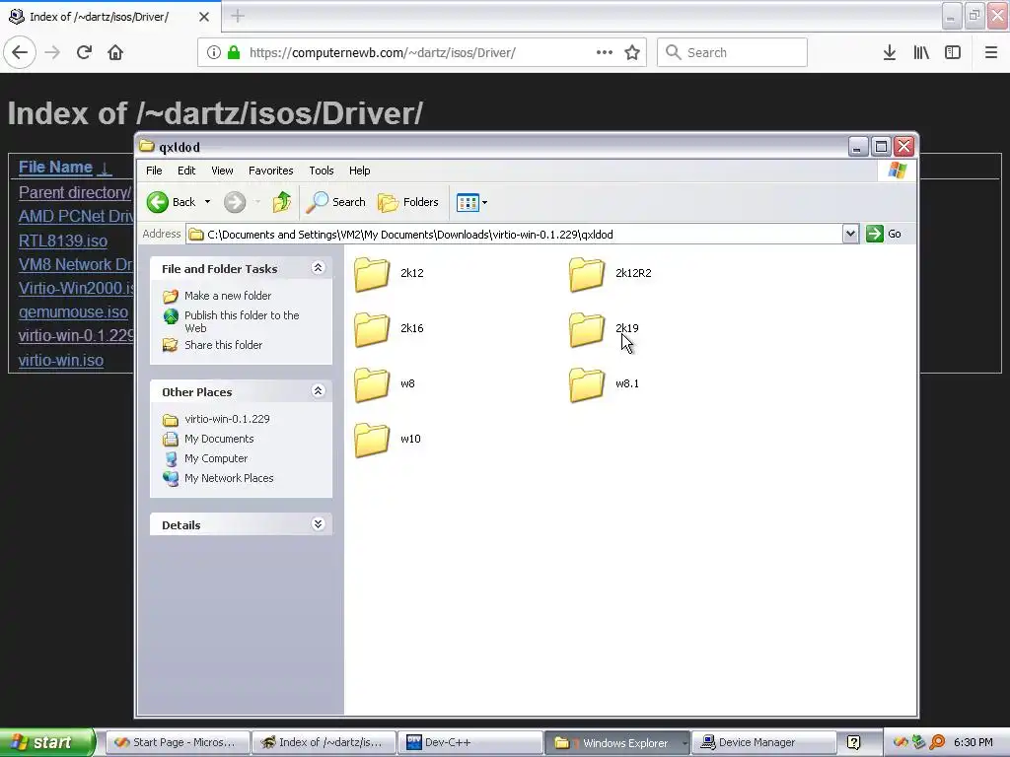Screen dimensions: 1010x757
Task: Open the Firefox Library icon
Action: pyautogui.click(x=921, y=52)
